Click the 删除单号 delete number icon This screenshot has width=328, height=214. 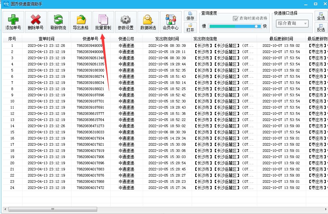click(36, 21)
